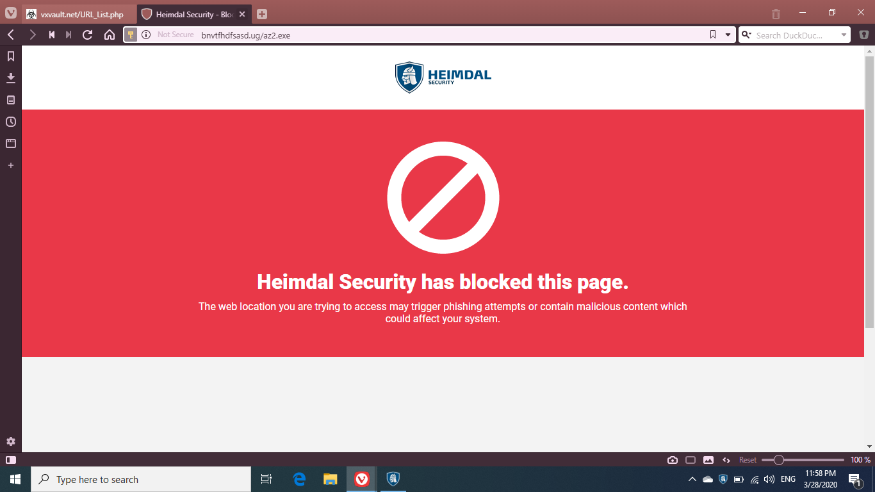875x492 pixels.
Task: Open a new tab with plus button
Action: click(x=261, y=14)
